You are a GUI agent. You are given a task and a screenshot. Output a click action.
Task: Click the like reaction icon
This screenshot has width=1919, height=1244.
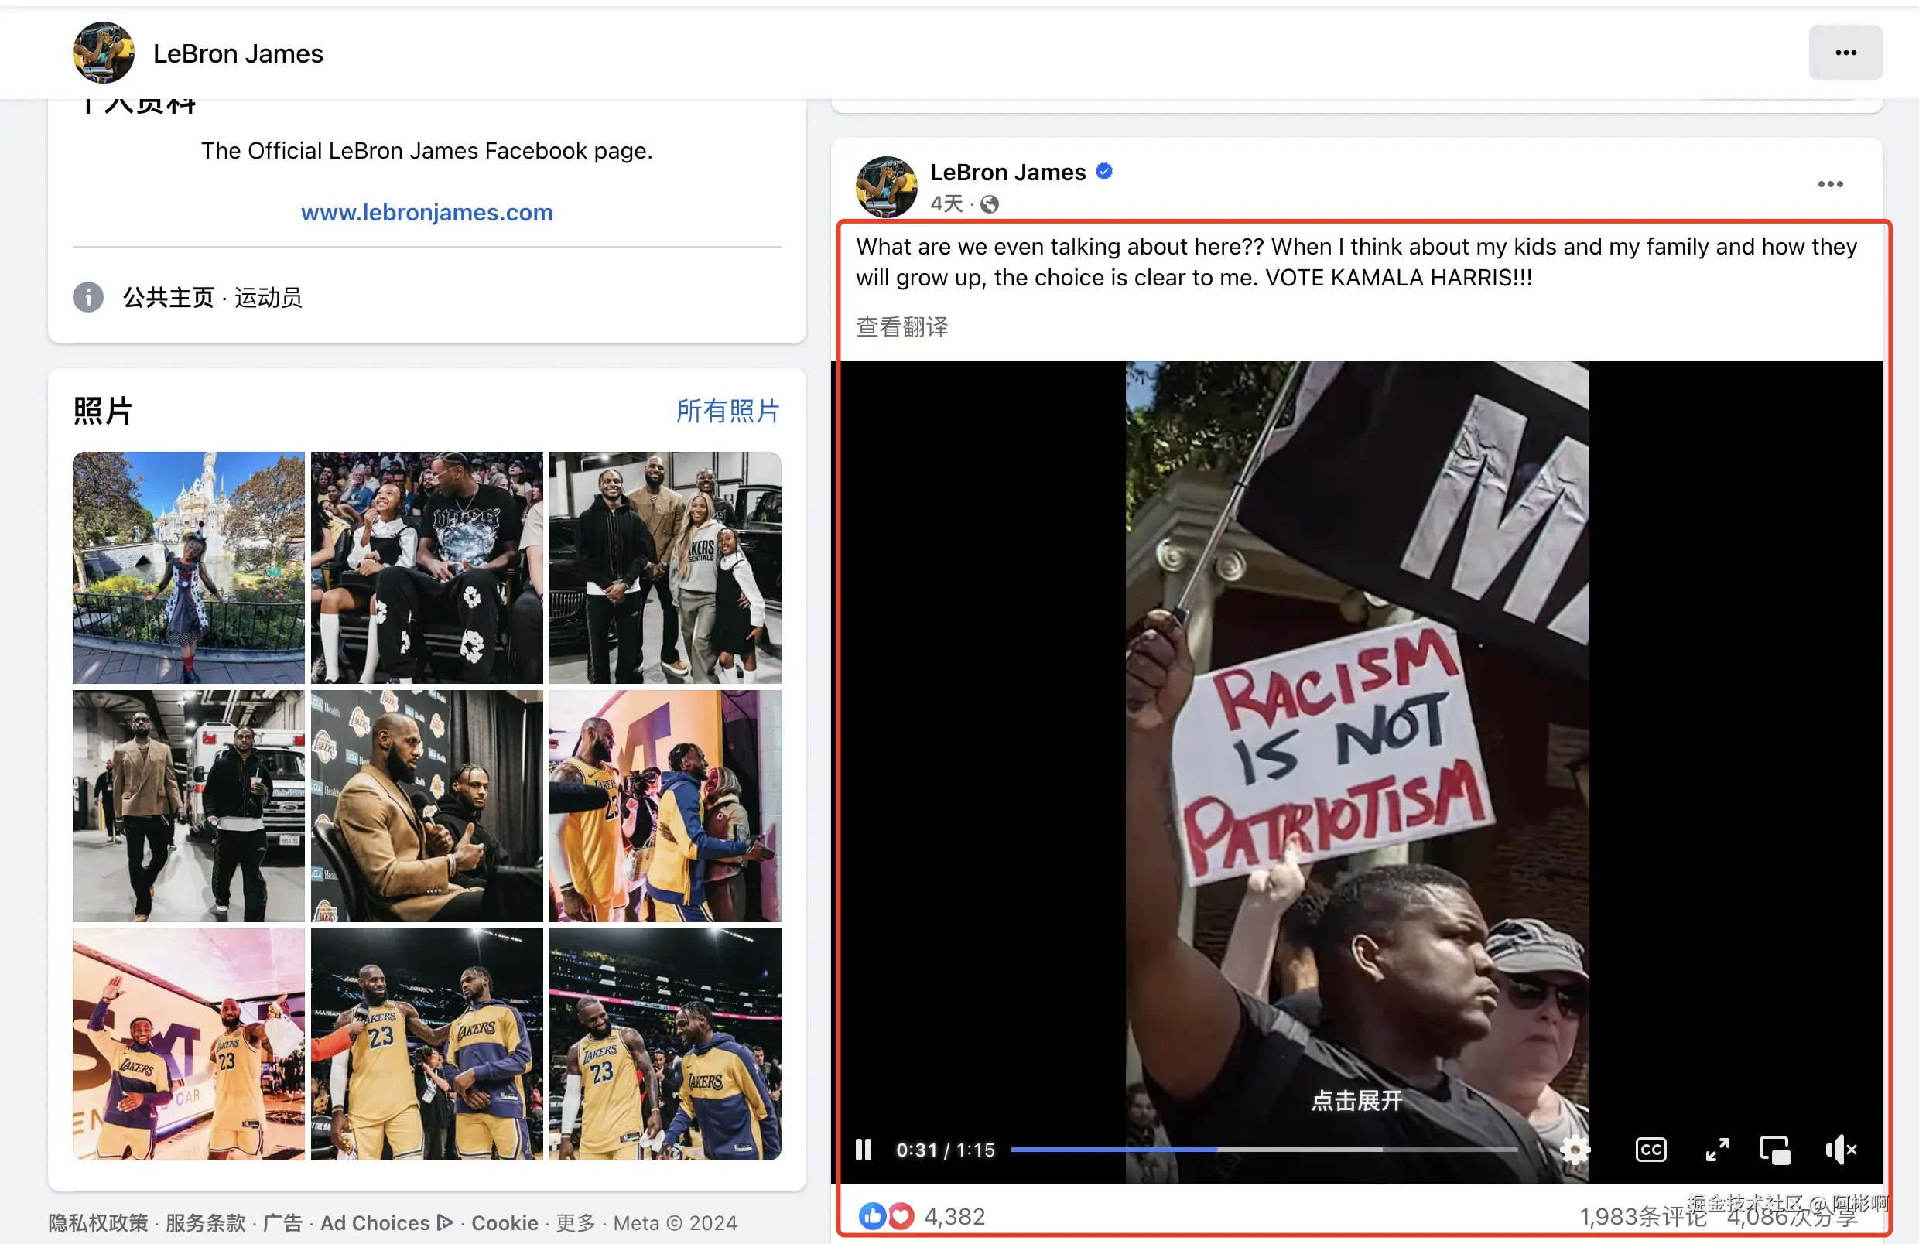pos(871,1216)
